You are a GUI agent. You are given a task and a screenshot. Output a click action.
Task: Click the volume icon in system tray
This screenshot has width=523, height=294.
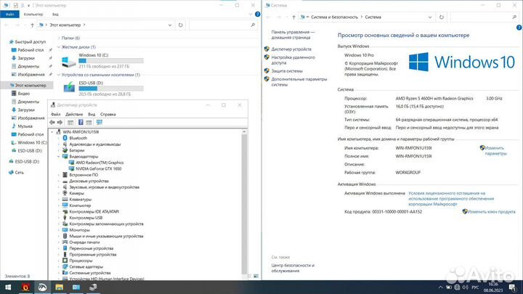click(x=466, y=287)
